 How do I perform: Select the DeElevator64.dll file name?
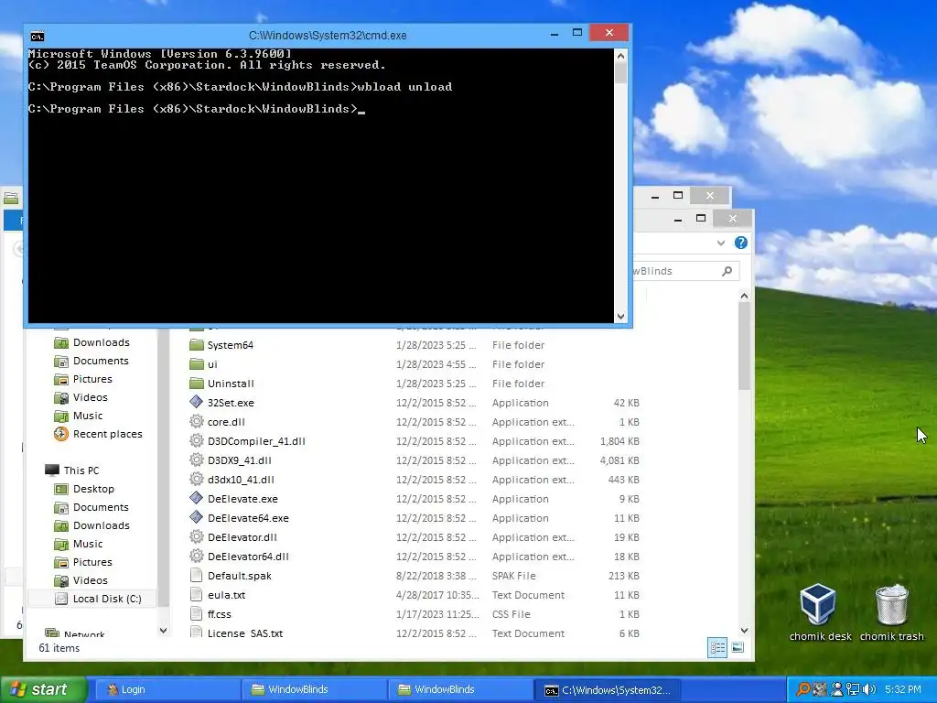click(x=248, y=556)
